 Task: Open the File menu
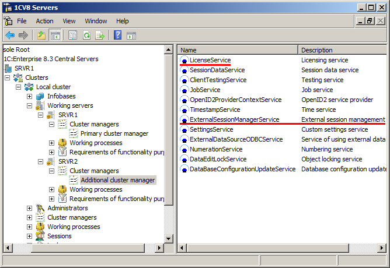point(22,21)
